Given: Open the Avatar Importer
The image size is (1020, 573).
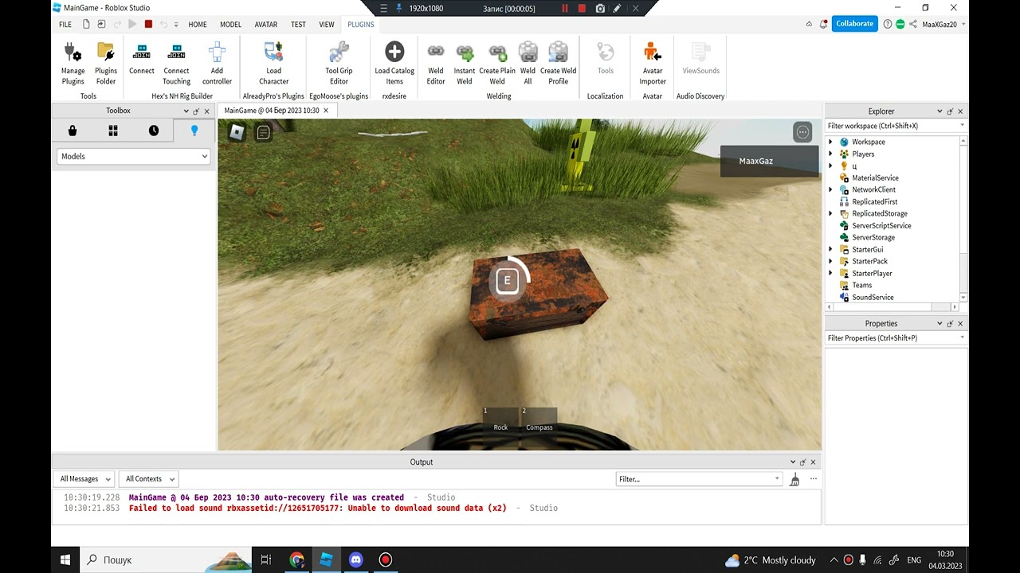Looking at the screenshot, I should point(653,64).
